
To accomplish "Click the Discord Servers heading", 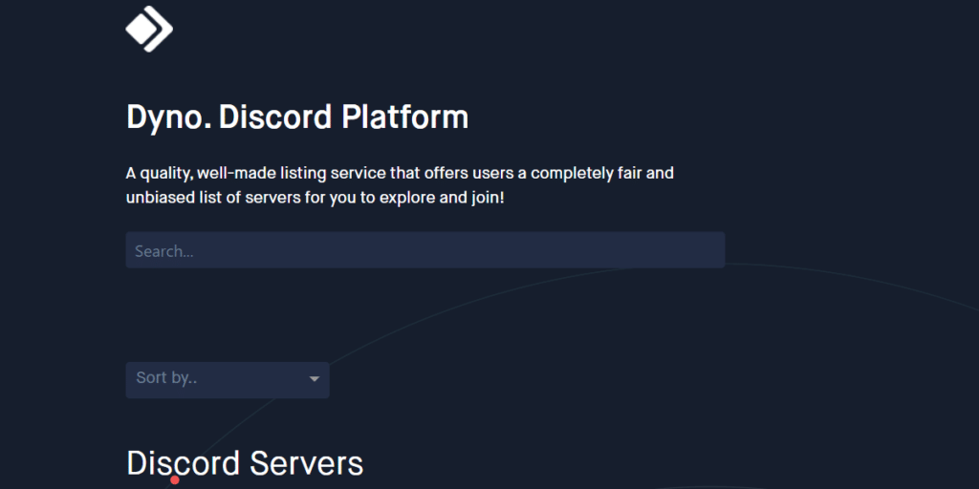I will pos(245,463).
